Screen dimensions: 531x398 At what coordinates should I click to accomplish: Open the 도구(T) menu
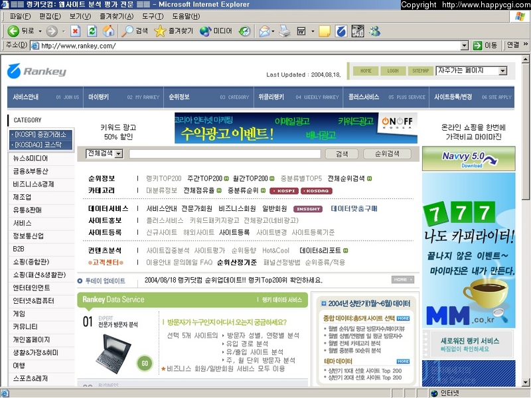[x=153, y=16]
